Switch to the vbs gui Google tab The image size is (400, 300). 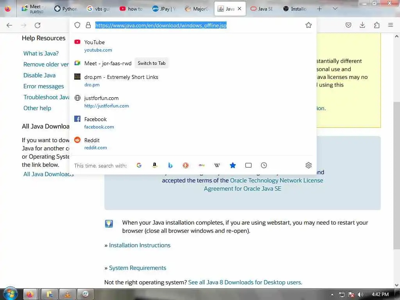[x=98, y=9]
